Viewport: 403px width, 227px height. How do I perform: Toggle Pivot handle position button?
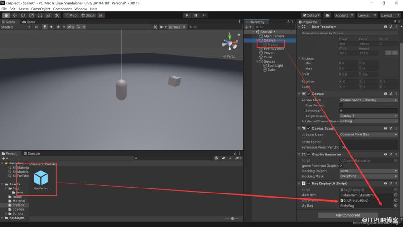click(71, 15)
